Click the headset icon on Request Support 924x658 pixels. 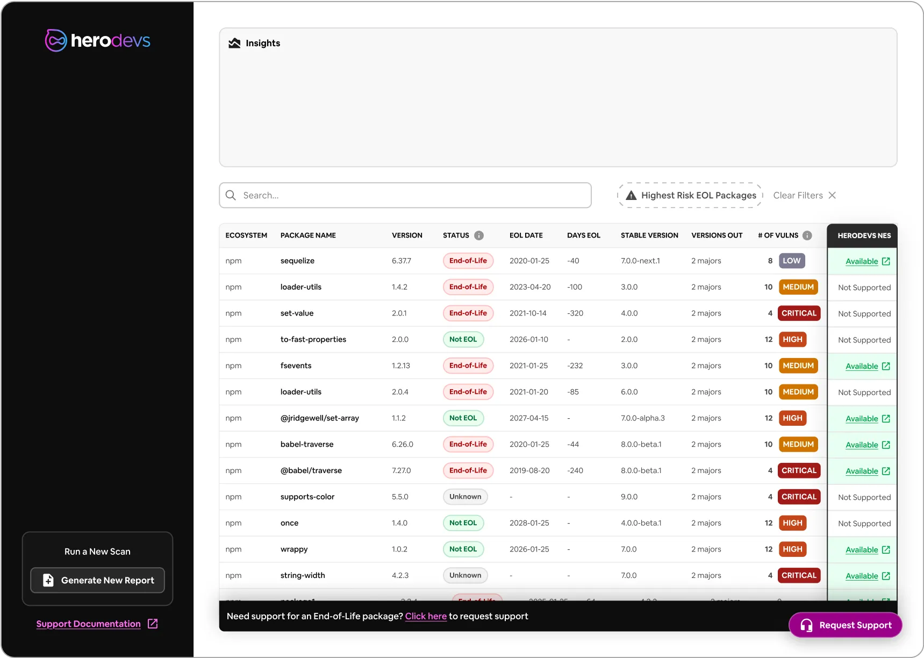click(806, 625)
